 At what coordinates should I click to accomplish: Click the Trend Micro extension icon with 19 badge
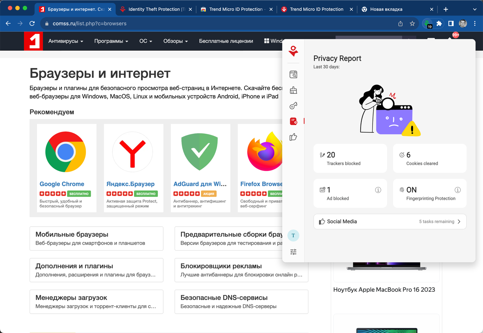(x=428, y=24)
